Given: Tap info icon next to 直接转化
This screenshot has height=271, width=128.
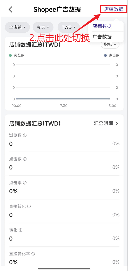Looking at the screenshot, I should [29, 206].
